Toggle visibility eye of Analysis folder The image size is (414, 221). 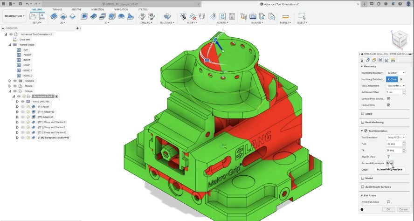click(x=15, y=81)
